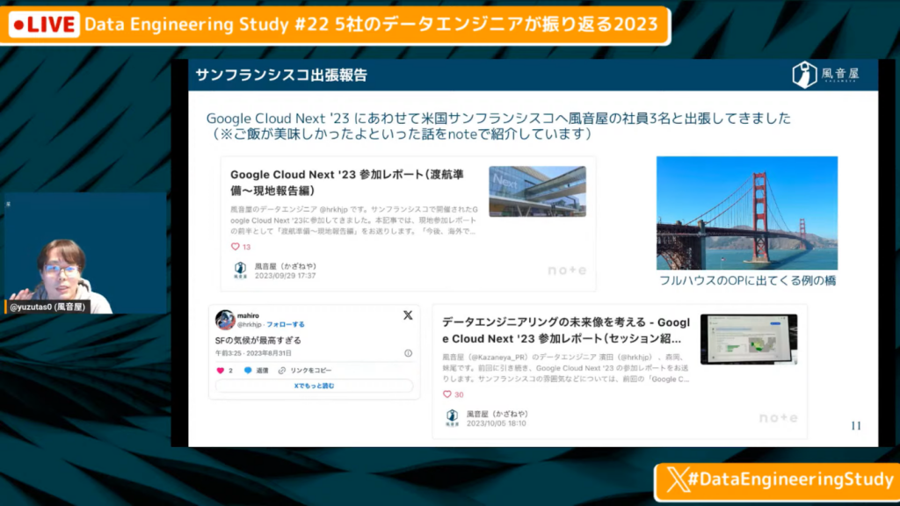Viewport: 900px width, 506px height.
Task: Click heart icon showing 13 likes
Action: click(x=235, y=247)
